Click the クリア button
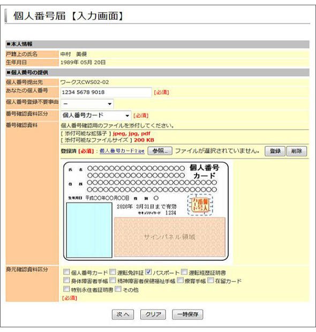This screenshot has height=332, width=316. [153, 314]
